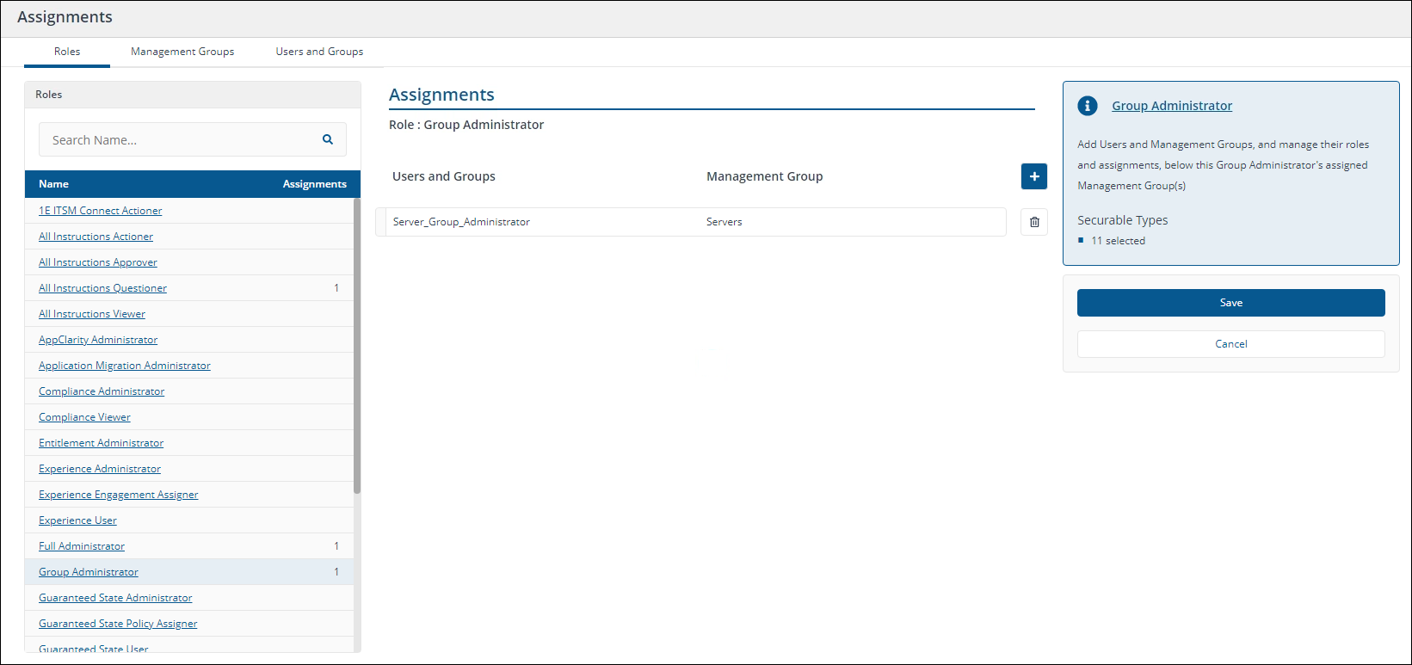This screenshot has height=665, width=1412.
Task: Open Experience Engagement Assigner role
Action: pos(118,495)
